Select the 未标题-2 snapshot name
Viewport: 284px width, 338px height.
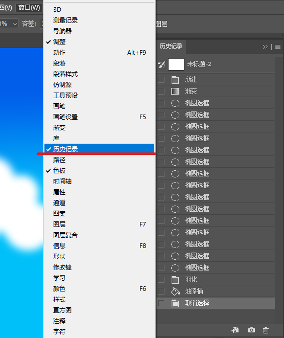199,64
